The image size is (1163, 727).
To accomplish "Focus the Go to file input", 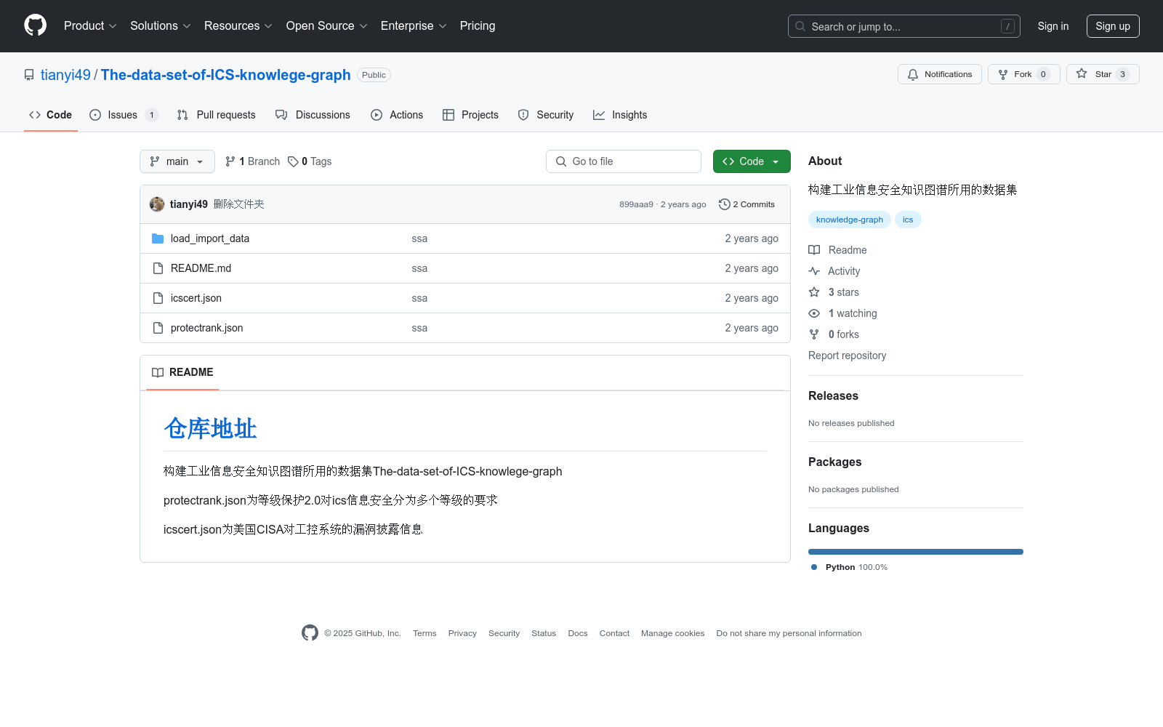I will point(624,161).
